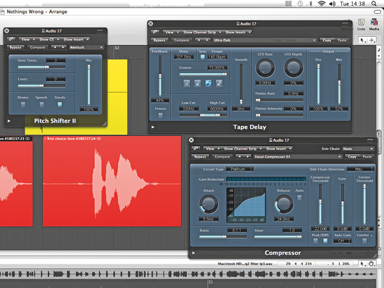Enable the Drums mode checkbox
Screen dimensions: 384x288
23,104
